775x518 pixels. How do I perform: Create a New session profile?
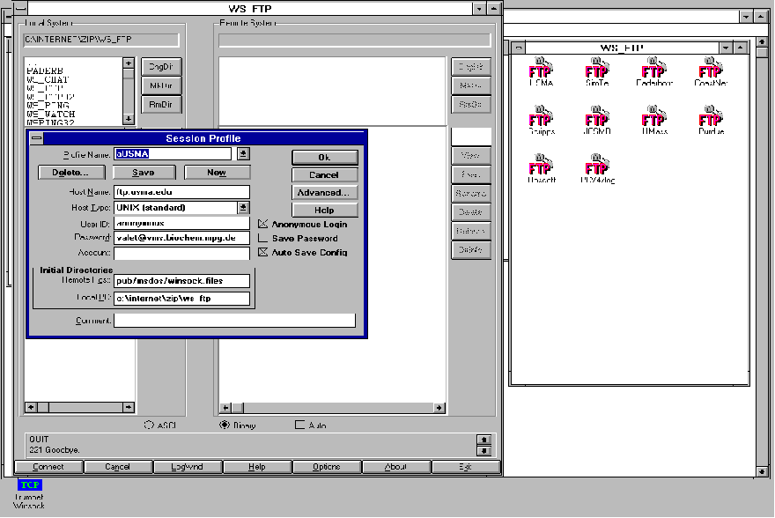click(x=217, y=173)
